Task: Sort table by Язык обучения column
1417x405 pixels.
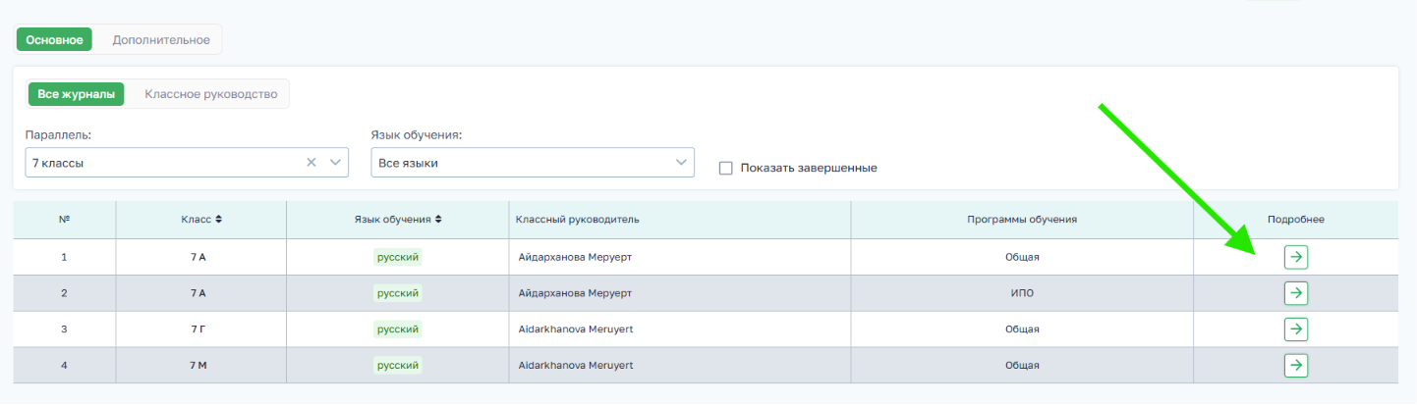Action: [x=397, y=219]
